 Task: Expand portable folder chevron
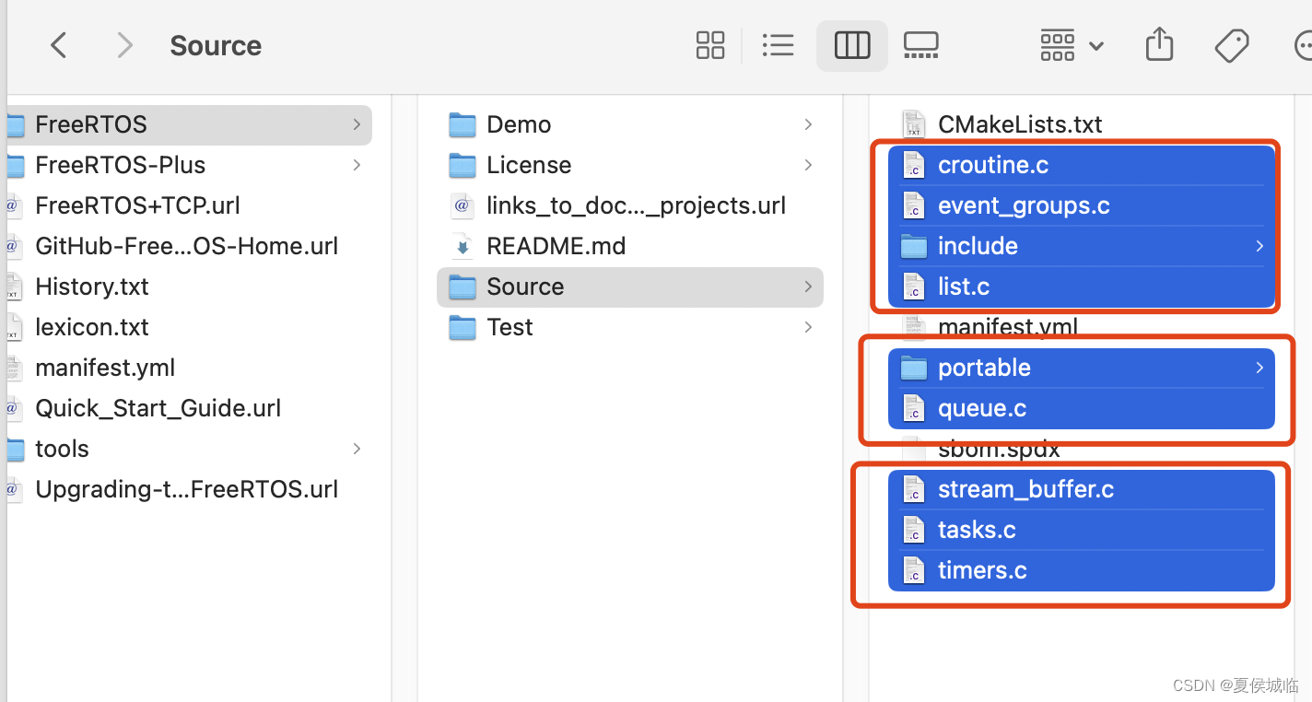(1259, 368)
